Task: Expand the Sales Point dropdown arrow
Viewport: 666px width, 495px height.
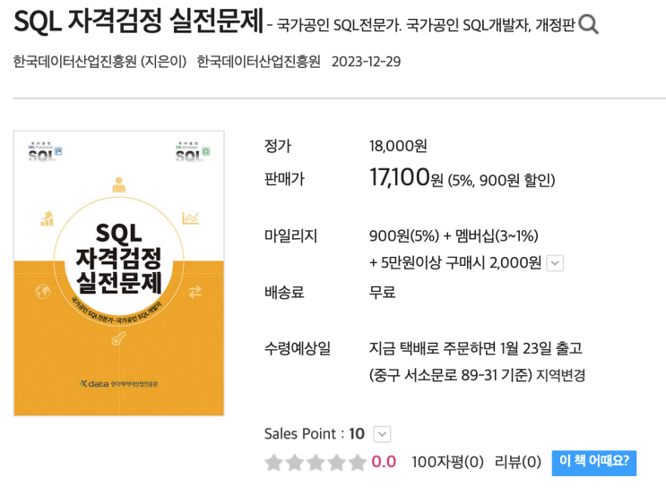Action: (x=382, y=434)
